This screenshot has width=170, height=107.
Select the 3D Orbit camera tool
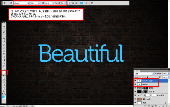pyautogui.click(x=4, y=85)
